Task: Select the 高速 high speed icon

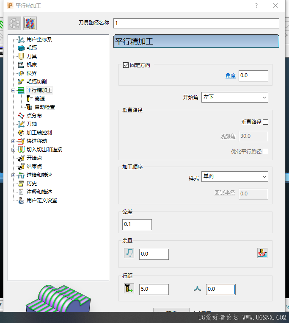Action: coord(30,99)
